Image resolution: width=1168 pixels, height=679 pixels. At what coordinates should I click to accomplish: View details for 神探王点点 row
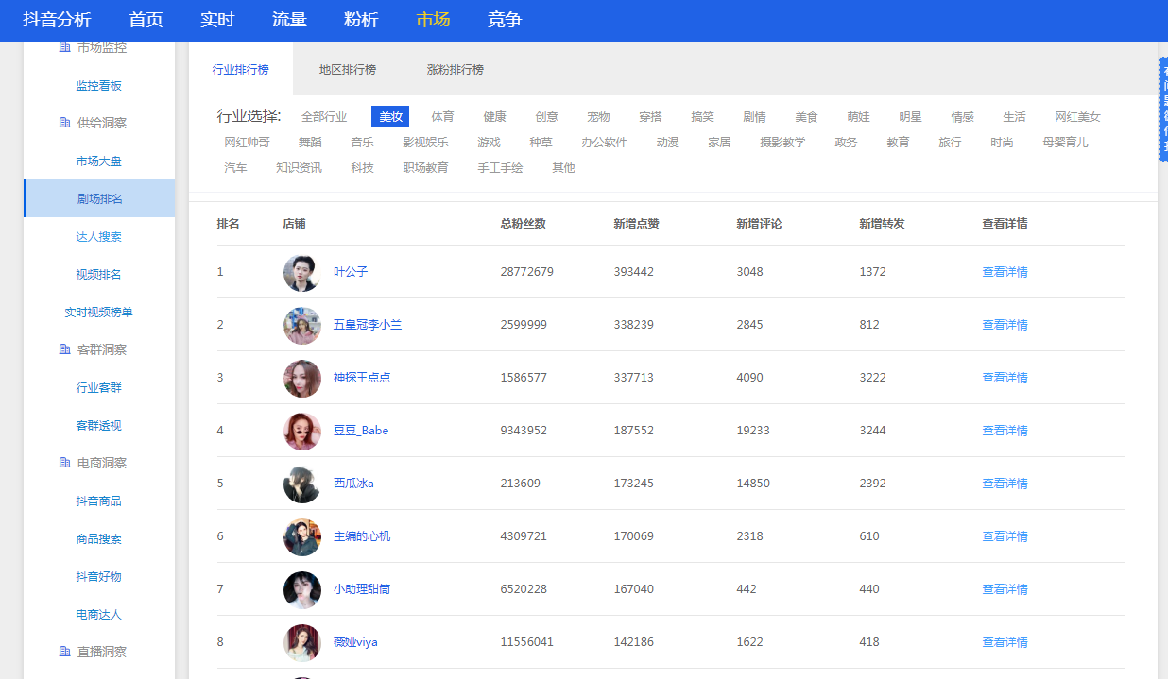click(x=1005, y=378)
